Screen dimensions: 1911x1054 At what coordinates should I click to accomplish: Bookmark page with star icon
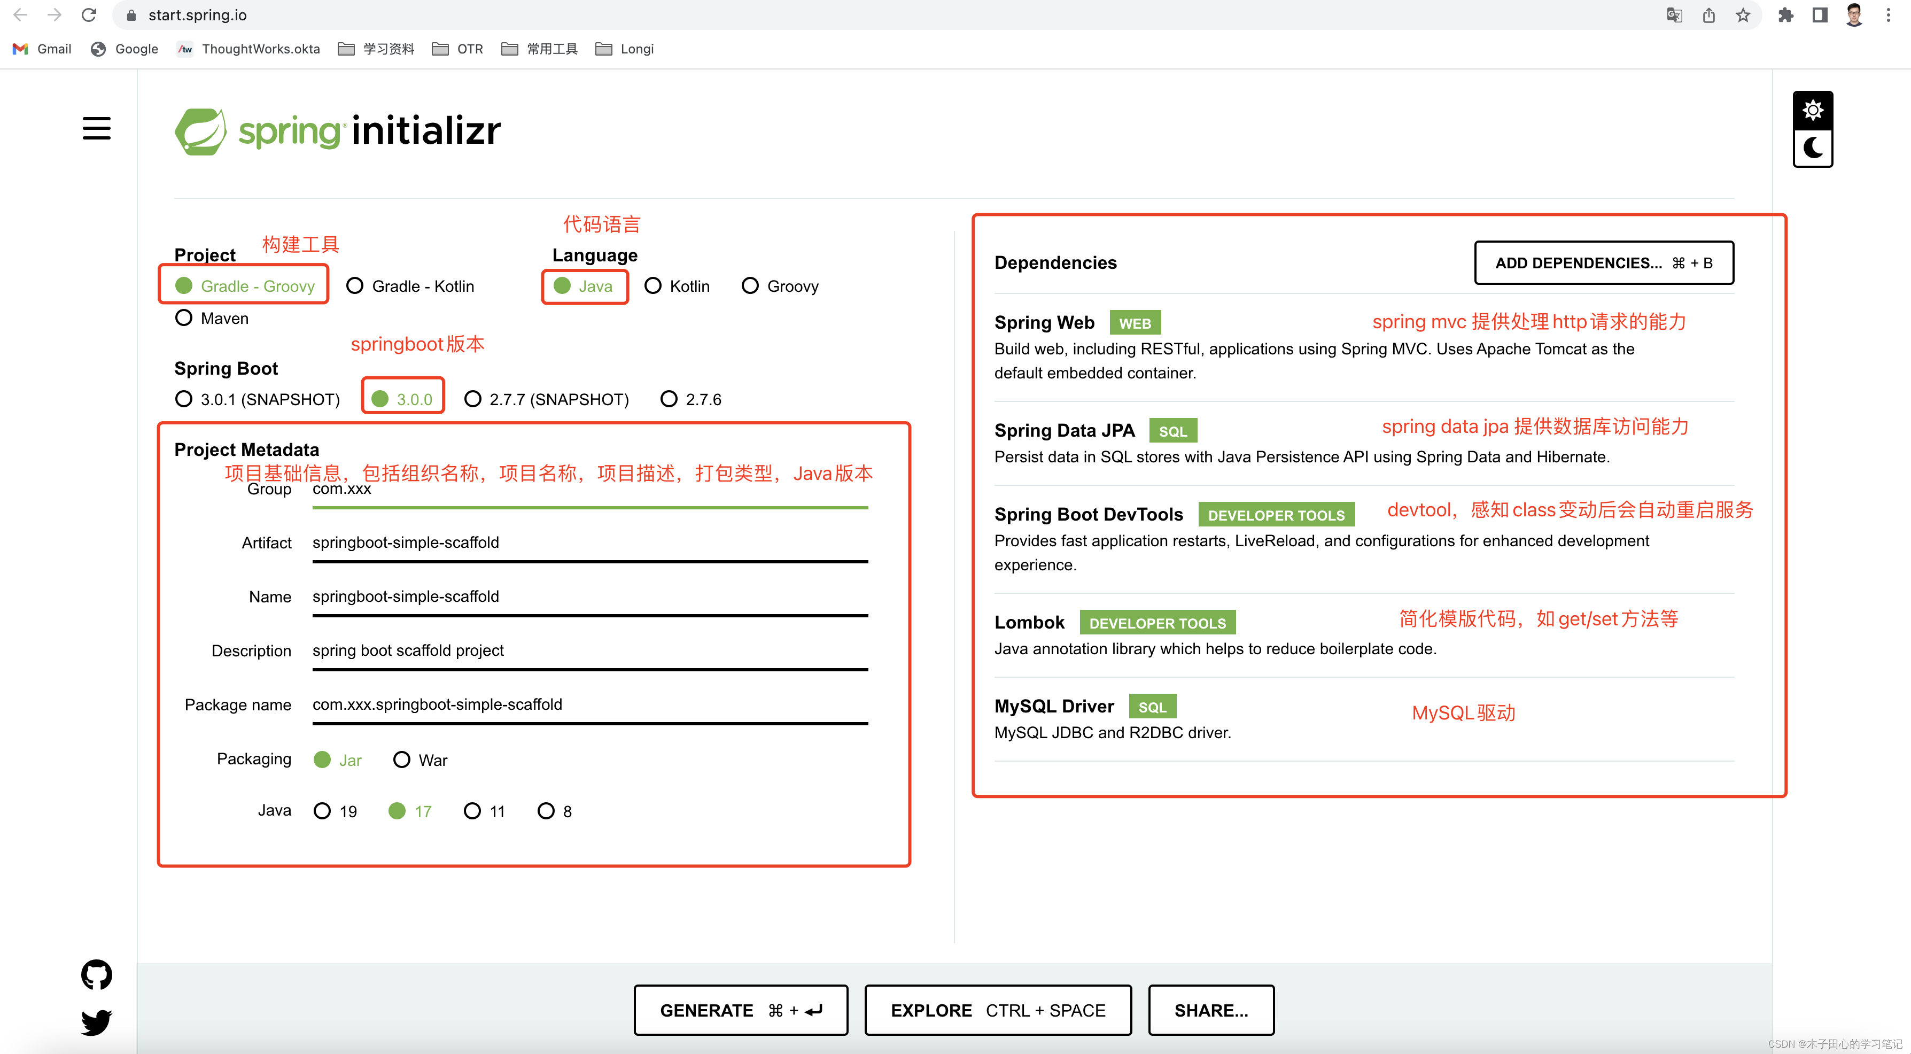1743,15
